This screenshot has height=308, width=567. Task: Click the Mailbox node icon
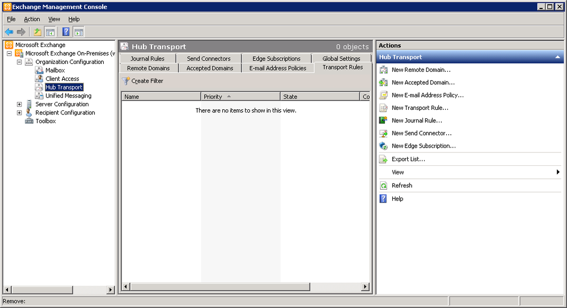39,70
